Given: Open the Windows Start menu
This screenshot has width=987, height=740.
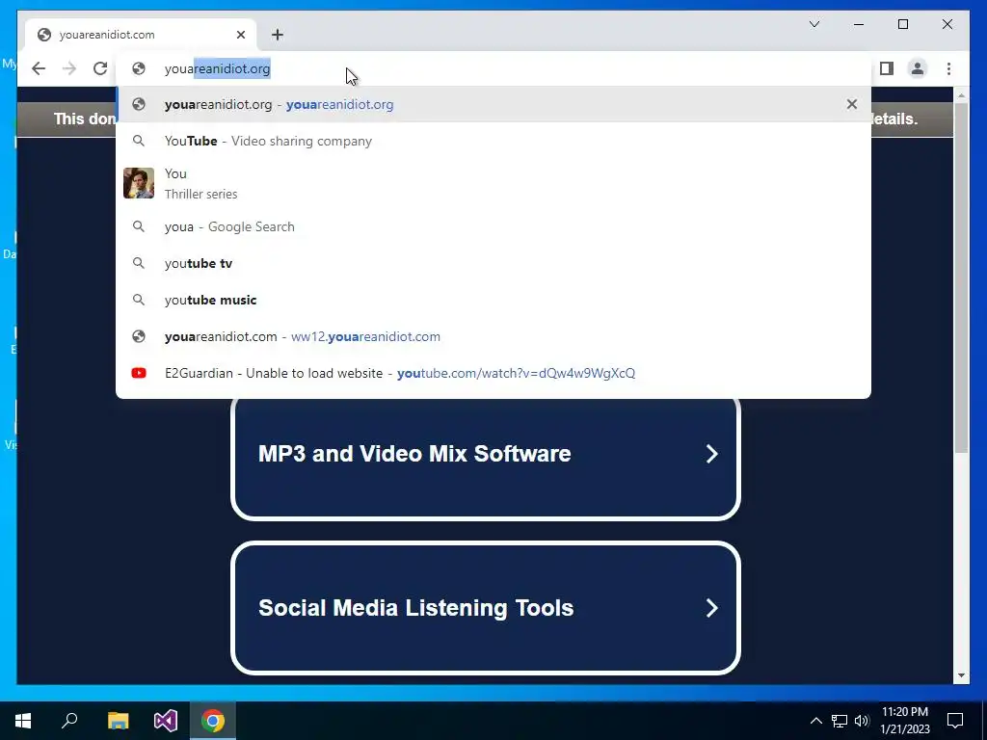Looking at the screenshot, I should [x=23, y=721].
